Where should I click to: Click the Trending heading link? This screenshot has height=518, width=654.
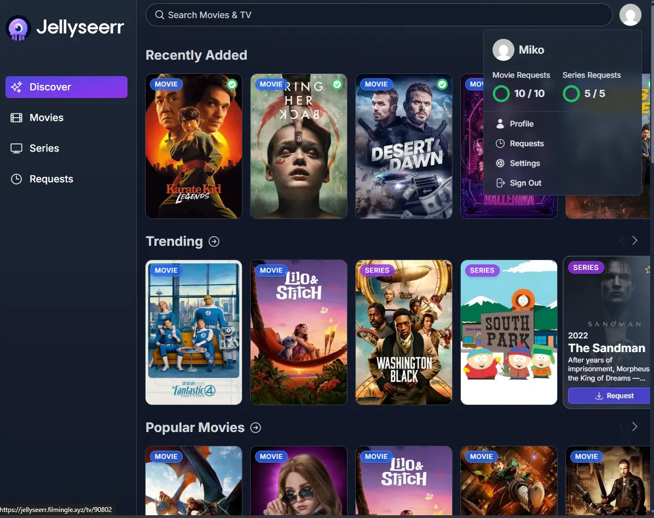[x=174, y=241]
